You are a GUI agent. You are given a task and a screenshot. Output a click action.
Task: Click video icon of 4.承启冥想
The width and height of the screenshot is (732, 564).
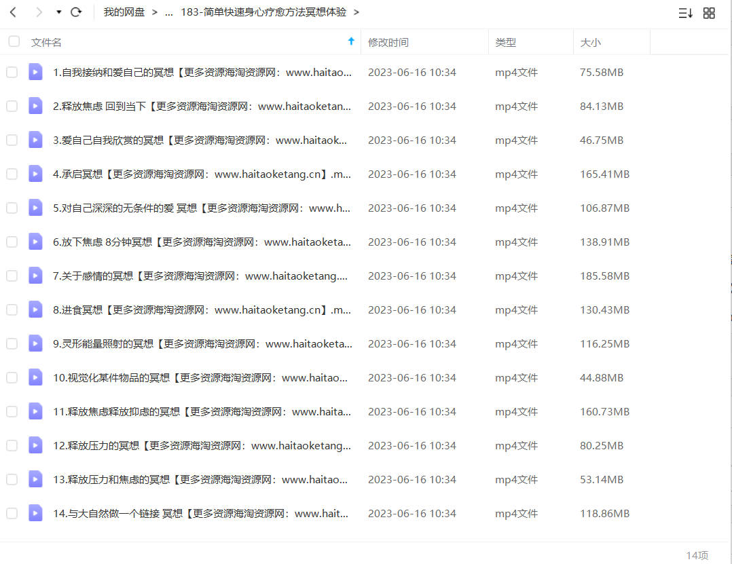pos(35,174)
